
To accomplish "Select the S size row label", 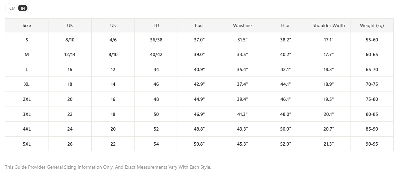I will tap(27, 40).
